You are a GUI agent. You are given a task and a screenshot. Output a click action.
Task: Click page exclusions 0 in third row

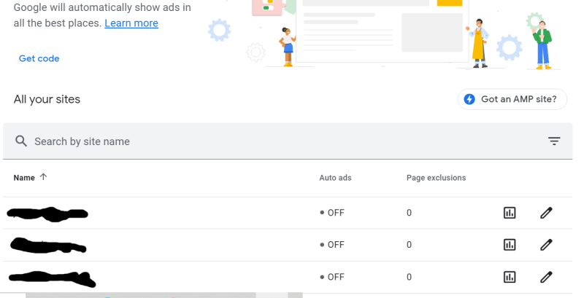point(409,277)
